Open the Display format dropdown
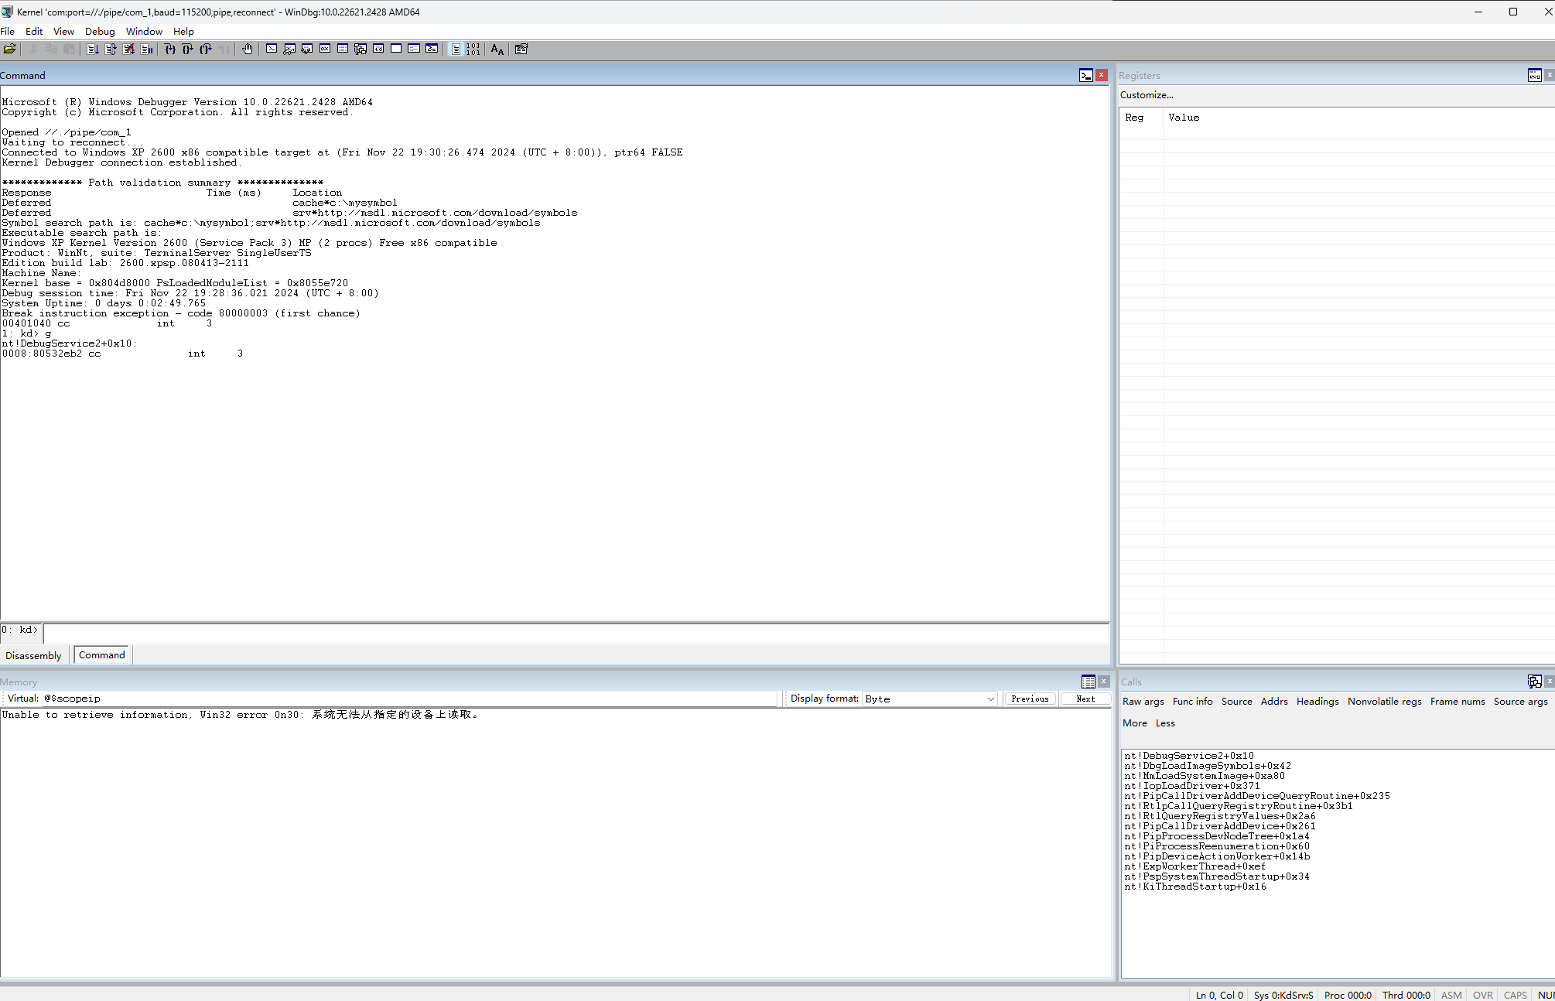Viewport: 1555px width, 1001px height. [x=930, y=699]
